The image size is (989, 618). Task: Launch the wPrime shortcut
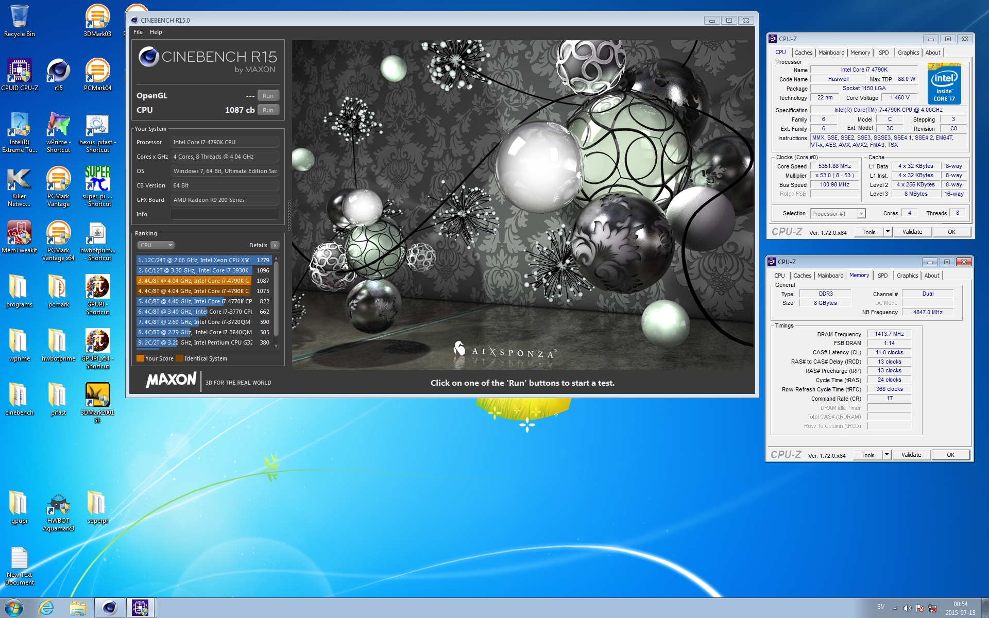click(58, 132)
